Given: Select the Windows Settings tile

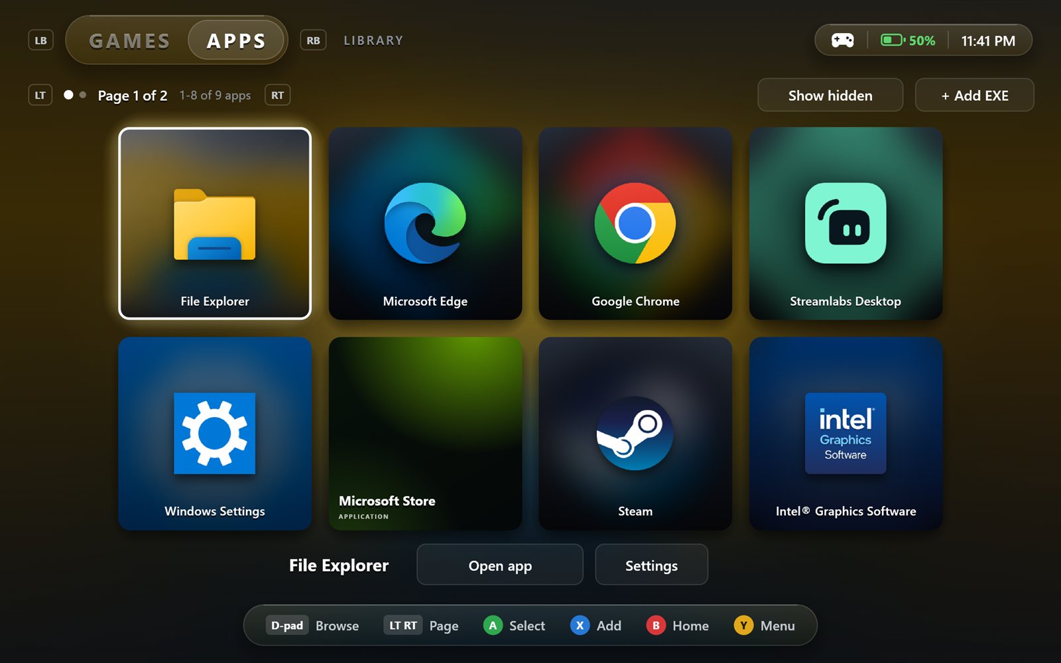Looking at the screenshot, I should [x=215, y=434].
